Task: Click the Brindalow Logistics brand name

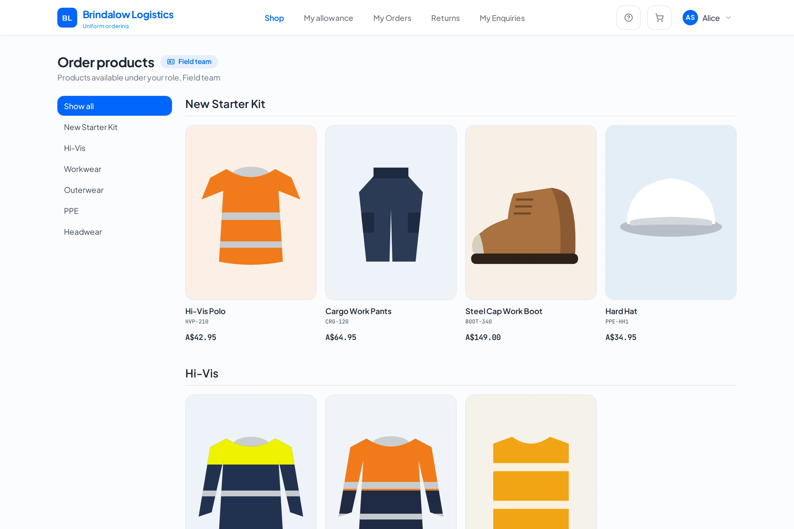Action: pyautogui.click(x=128, y=15)
